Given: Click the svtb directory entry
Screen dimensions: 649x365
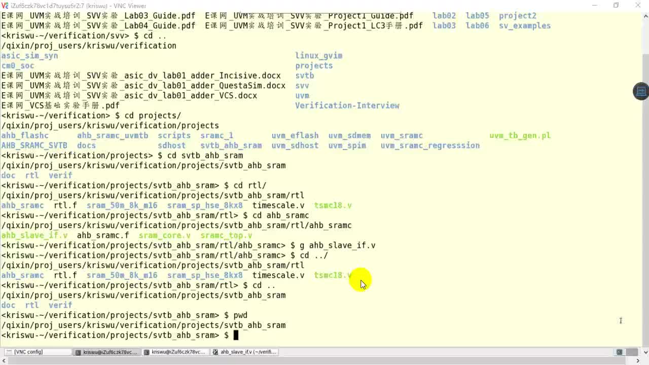Looking at the screenshot, I should coord(305,76).
